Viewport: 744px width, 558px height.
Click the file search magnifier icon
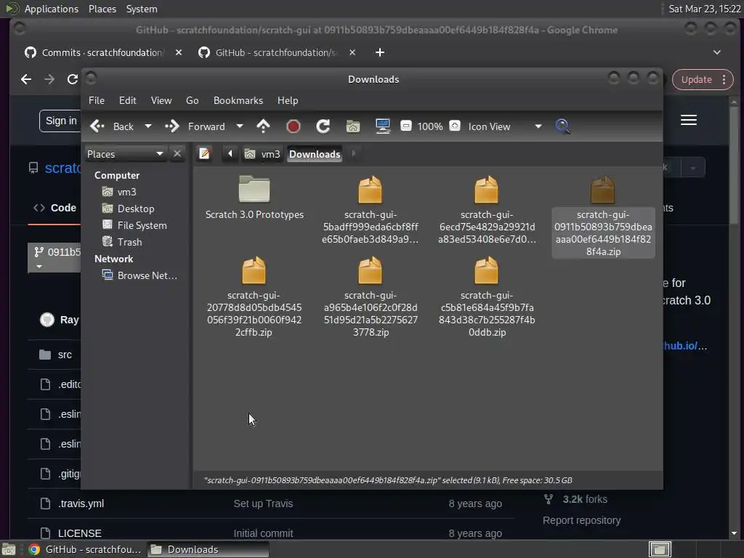click(562, 126)
